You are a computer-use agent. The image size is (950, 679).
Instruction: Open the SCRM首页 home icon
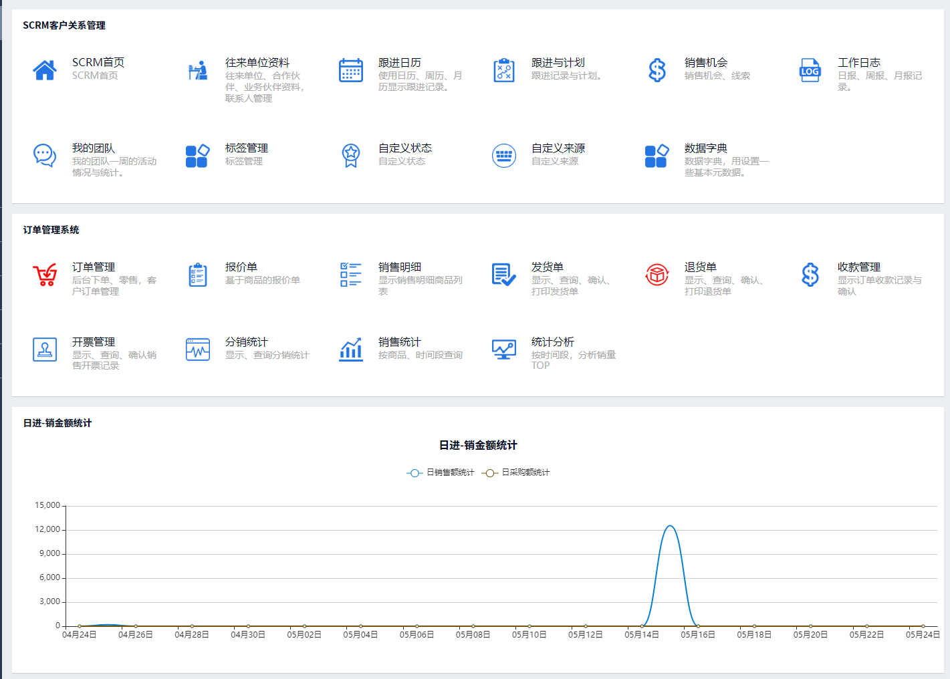click(x=45, y=70)
